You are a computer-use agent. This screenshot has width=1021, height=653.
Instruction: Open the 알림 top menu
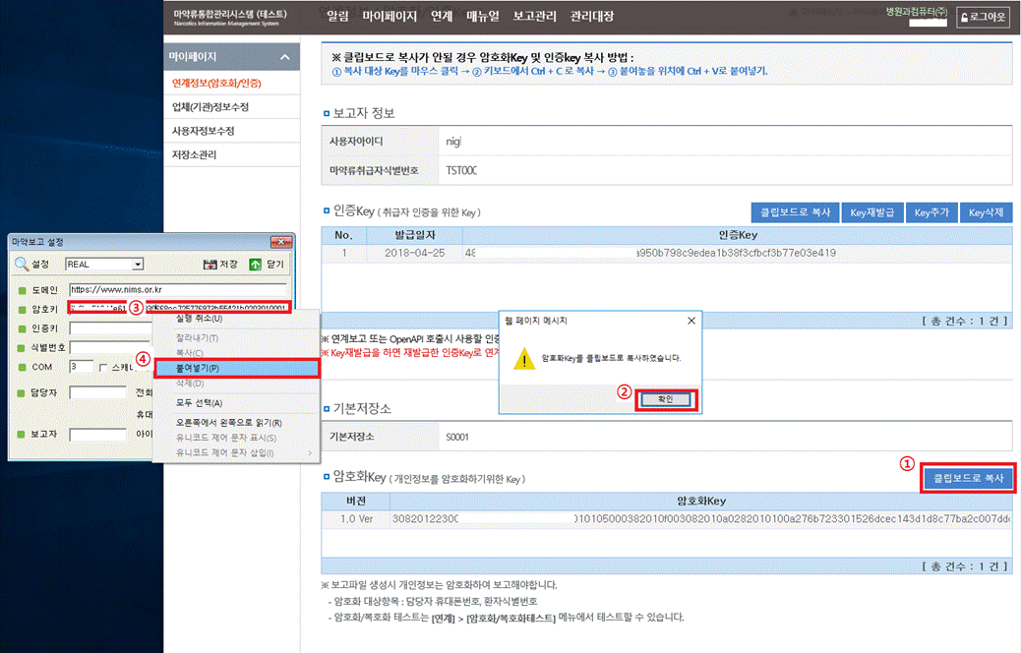(x=337, y=17)
